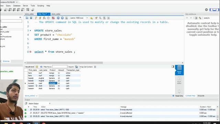Click the schema filter search box in navigator
This screenshot has height=124, width=220.
(11, 21)
